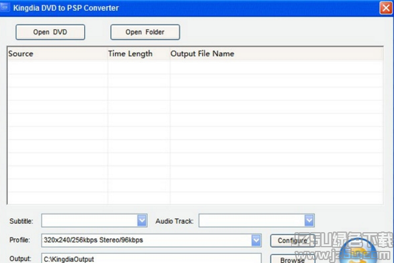Click the Output File Name column header

pos(277,53)
